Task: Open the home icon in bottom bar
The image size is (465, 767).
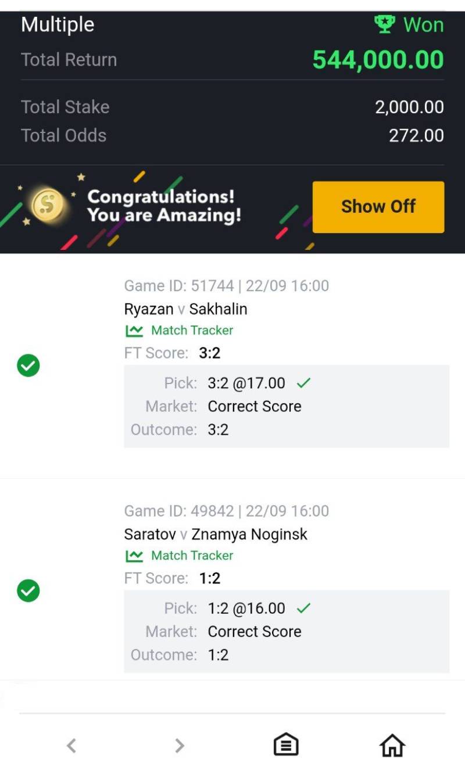Action: (392, 745)
